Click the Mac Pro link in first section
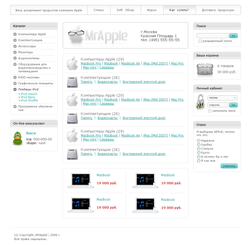Image resolution: width=251 pixels, height=246 pixels. 177,64
